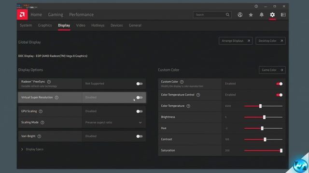
Task: Toggle the sidebar panel icon
Action: [283, 15]
